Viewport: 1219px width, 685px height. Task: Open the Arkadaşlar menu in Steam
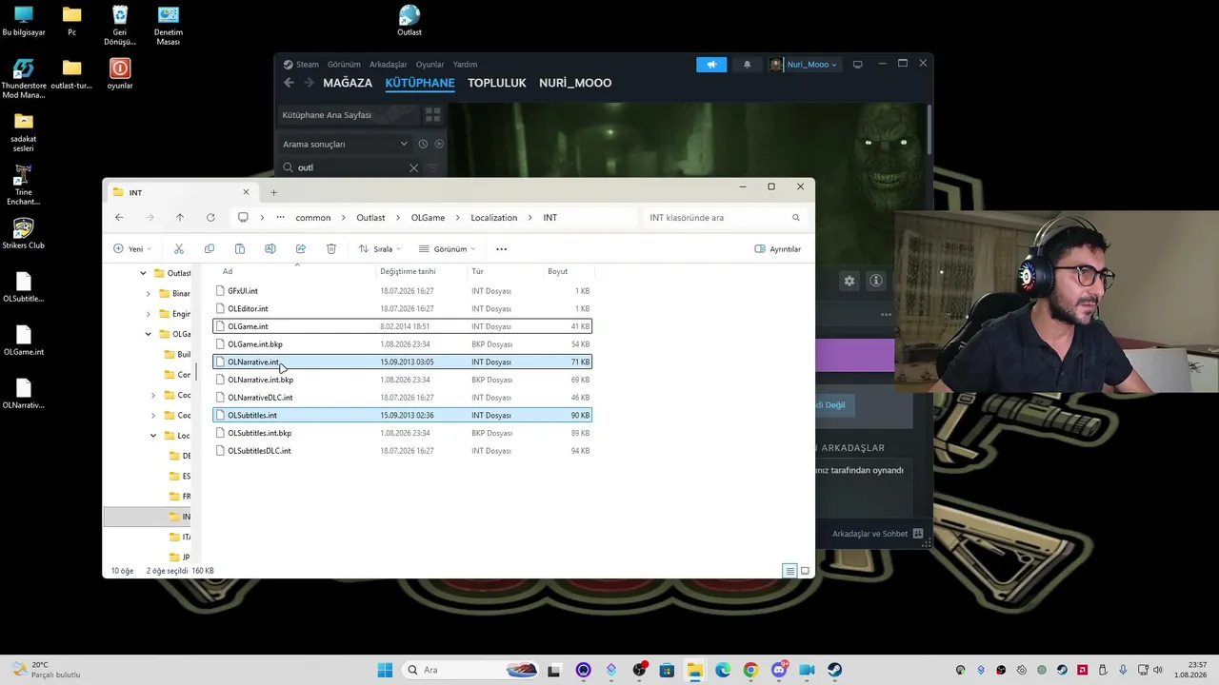(389, 65)
